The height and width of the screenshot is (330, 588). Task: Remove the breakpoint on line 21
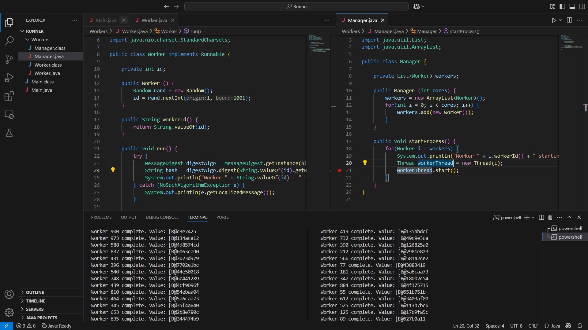point(339,170)
